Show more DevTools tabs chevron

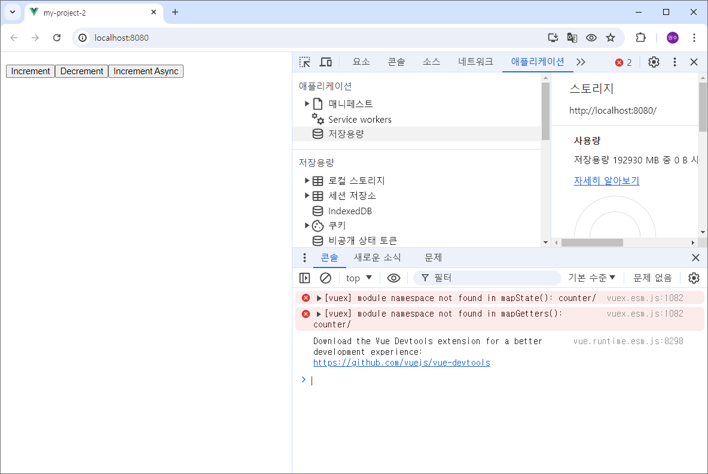(x=581, y=62)
